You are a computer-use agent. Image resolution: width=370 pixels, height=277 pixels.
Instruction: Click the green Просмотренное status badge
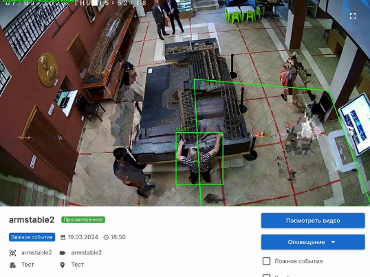coord(83,219)
